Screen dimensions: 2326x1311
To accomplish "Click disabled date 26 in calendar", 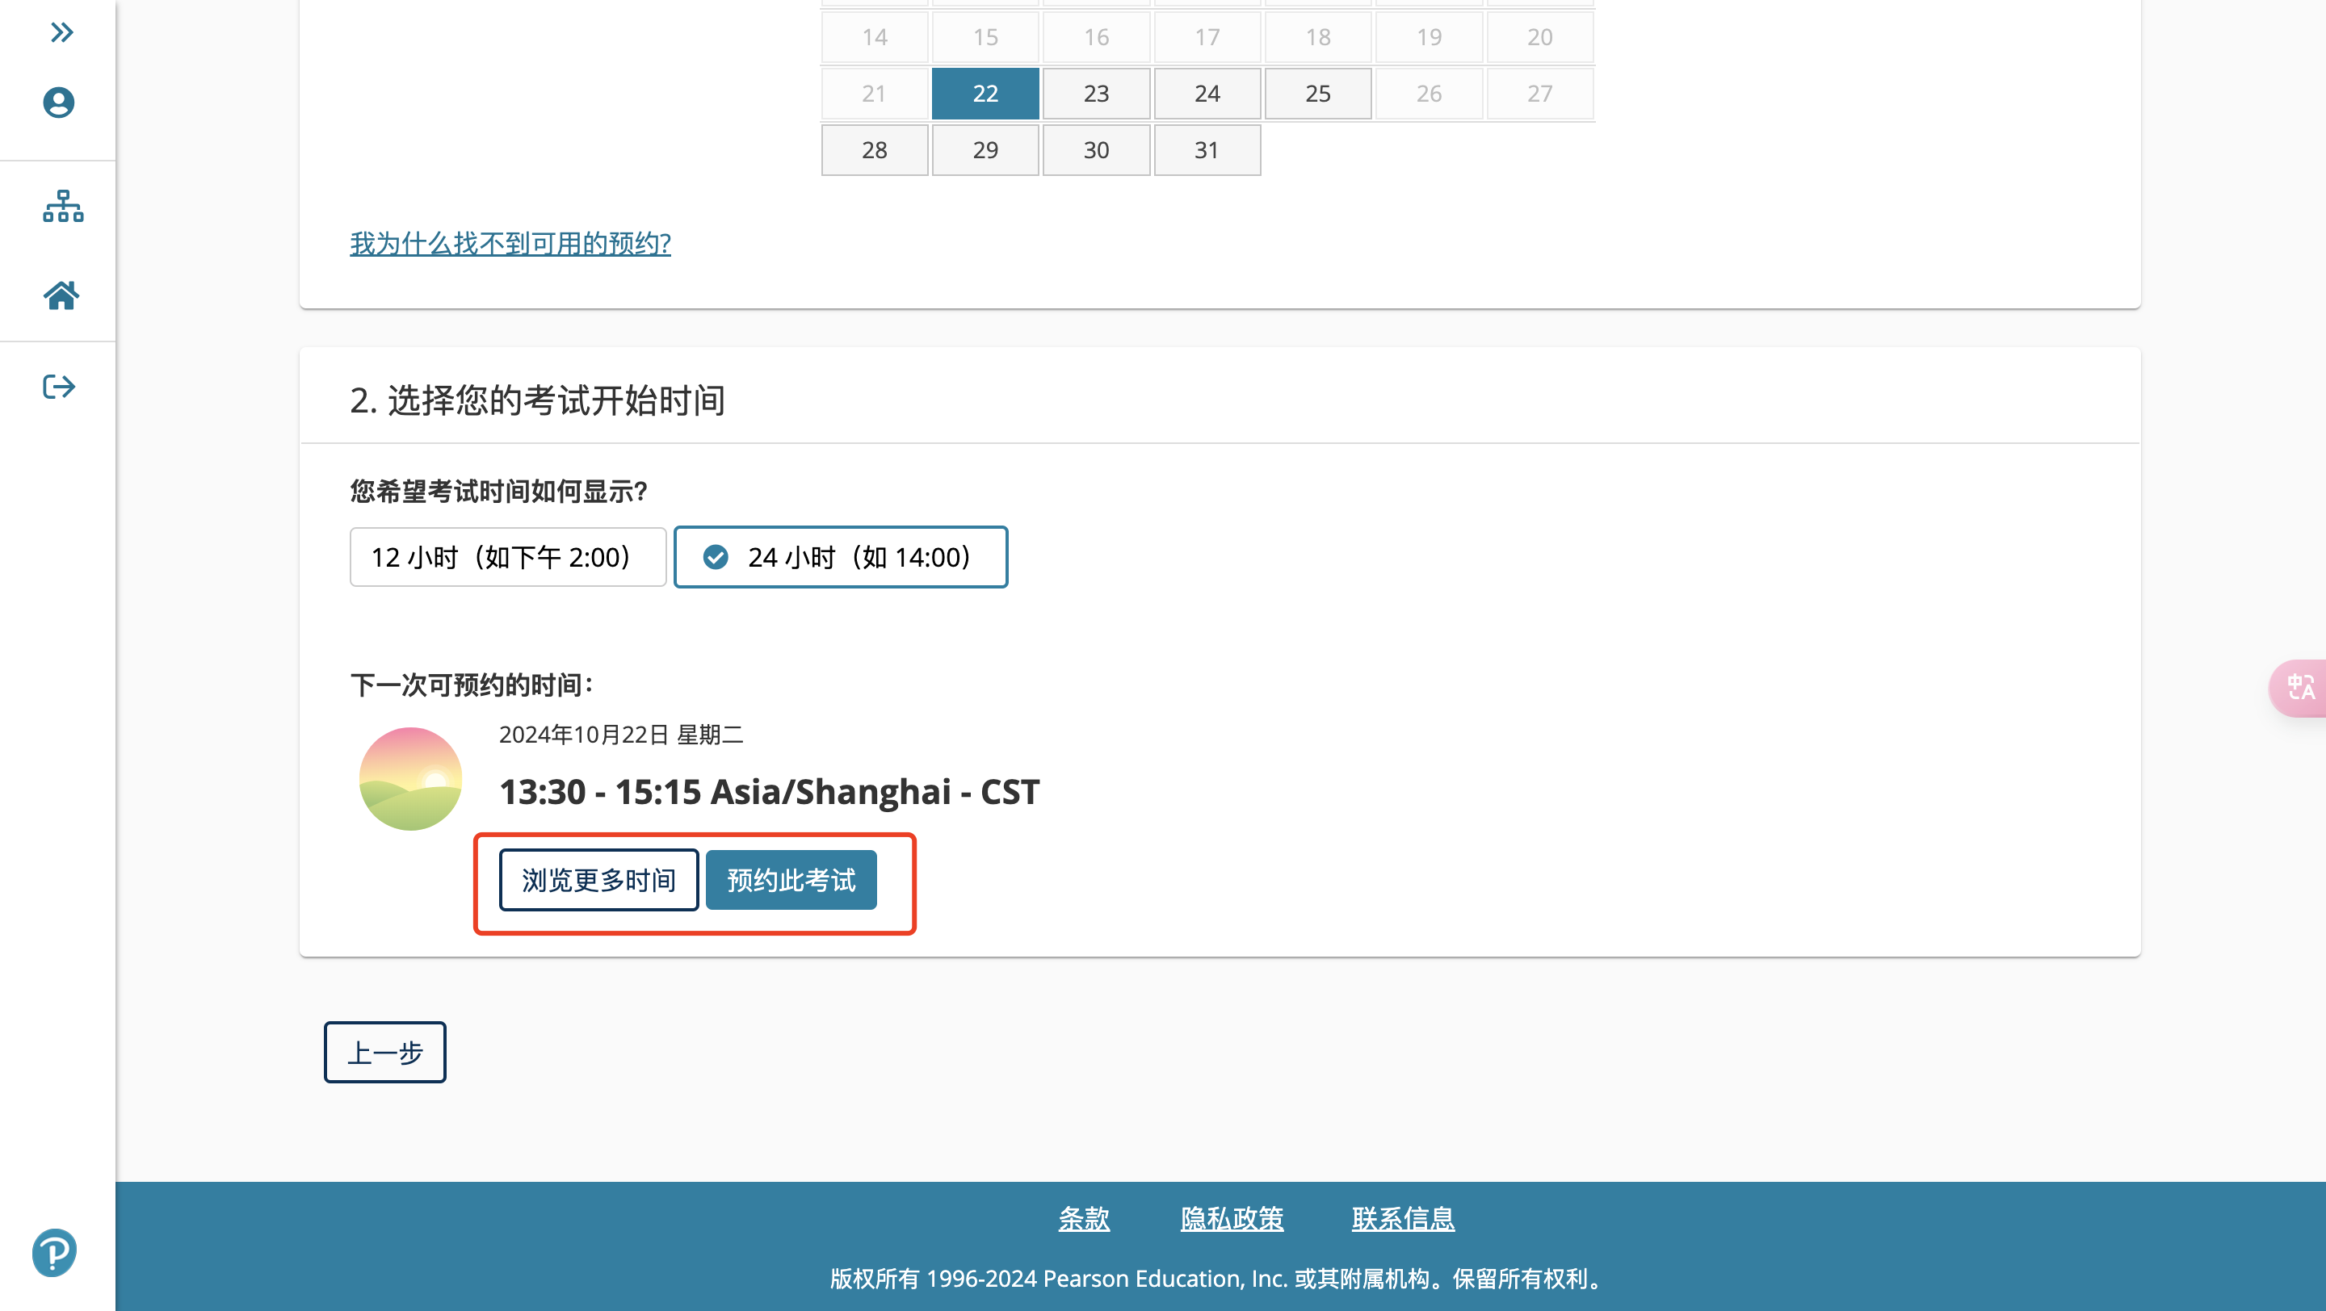I will [1430, 94].
